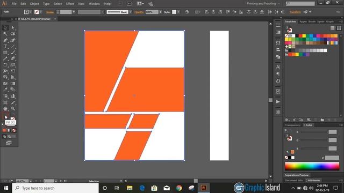Open Chrome from the Windows taskbar

[179, 188]
